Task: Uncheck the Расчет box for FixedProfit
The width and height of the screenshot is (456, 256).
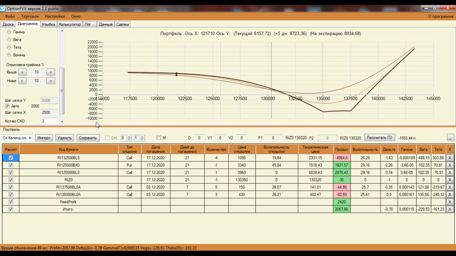Action: click(x=11, y=202)
